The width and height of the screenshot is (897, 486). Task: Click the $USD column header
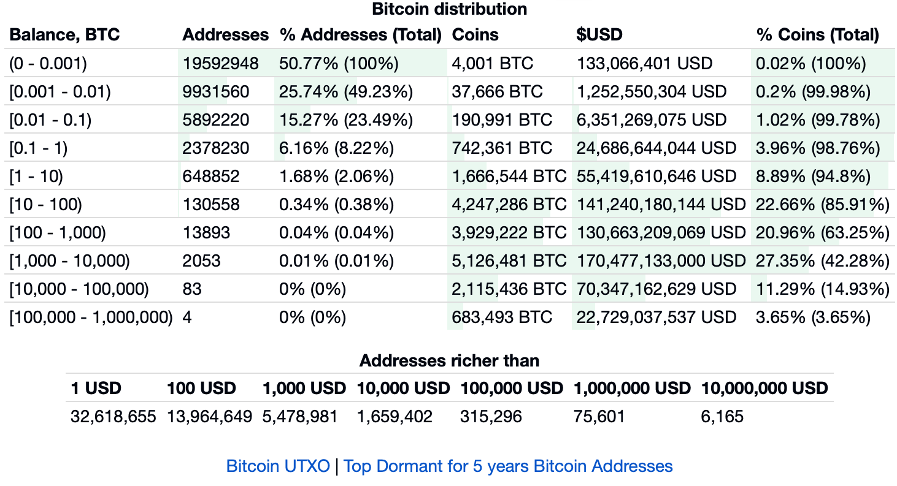click(x=599, y=35)
